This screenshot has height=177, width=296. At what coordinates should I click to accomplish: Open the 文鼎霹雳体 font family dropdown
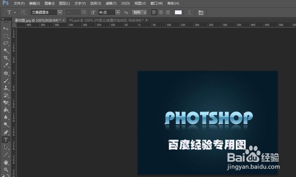[60, 12]
